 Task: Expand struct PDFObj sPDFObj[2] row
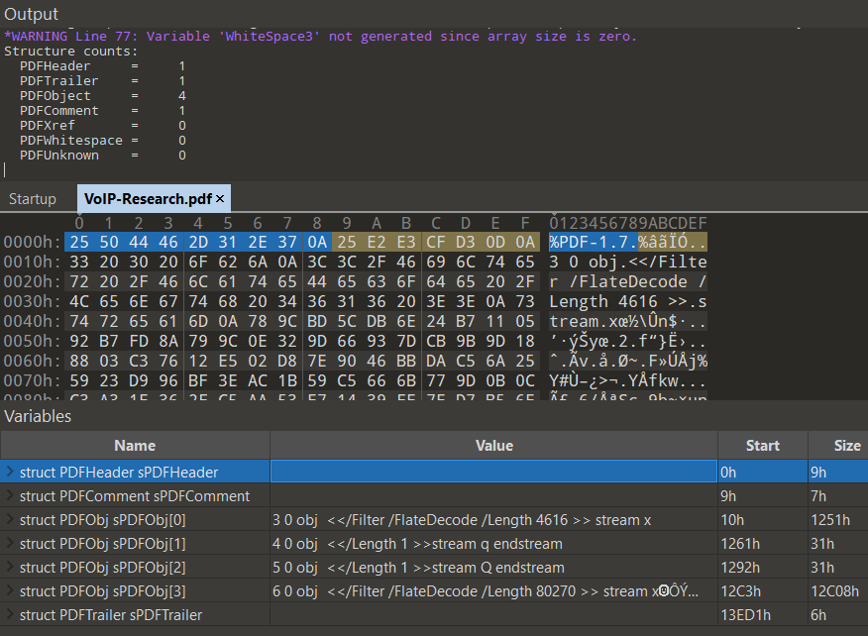[9, 567]
